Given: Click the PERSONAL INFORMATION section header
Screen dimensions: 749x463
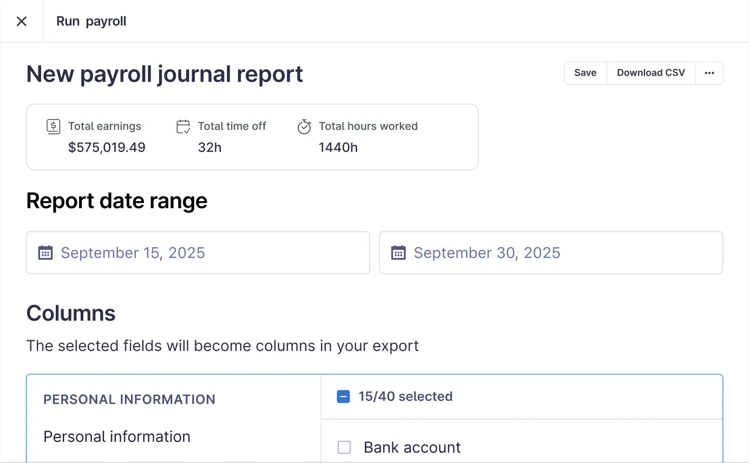Looking at the screenshot, I should (x=129, y=399).
